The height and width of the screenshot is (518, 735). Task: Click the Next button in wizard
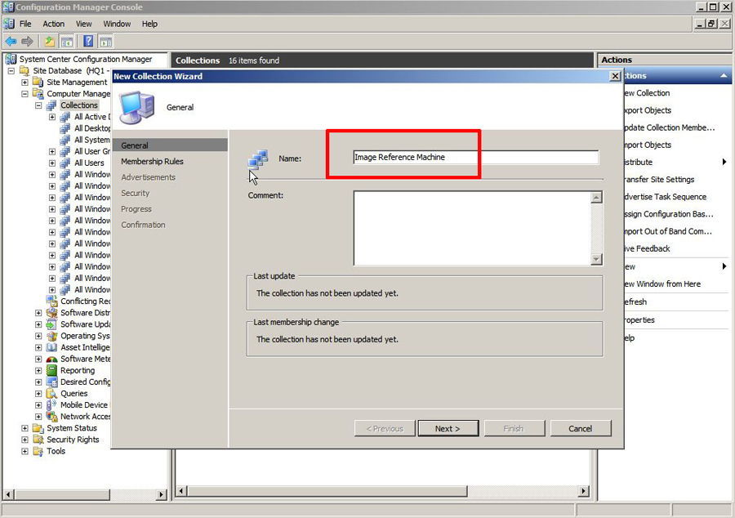(x=448, y=428)
